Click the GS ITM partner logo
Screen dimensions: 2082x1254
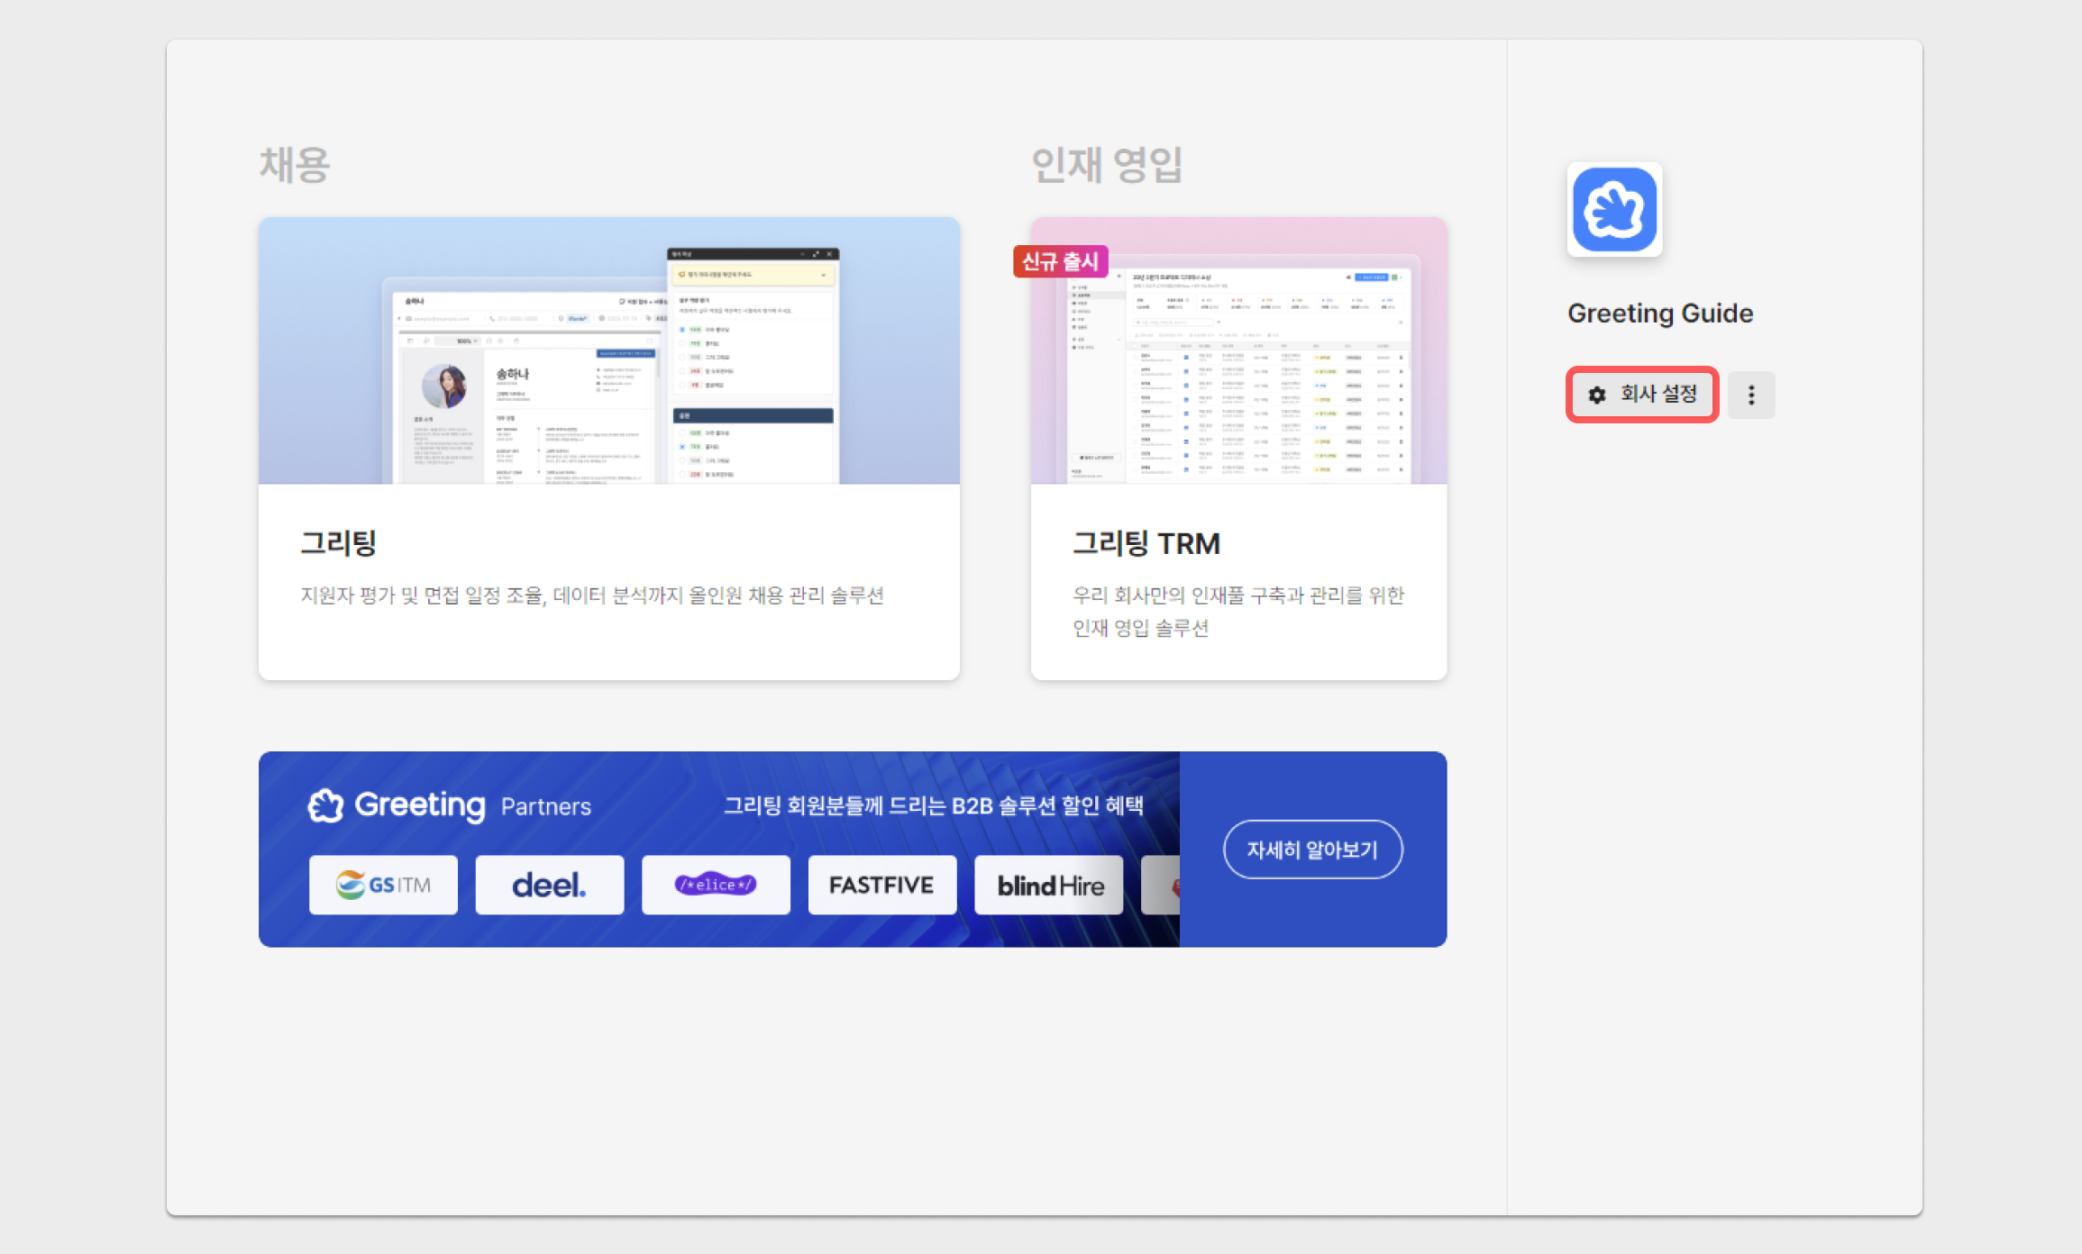click(383, 885)
